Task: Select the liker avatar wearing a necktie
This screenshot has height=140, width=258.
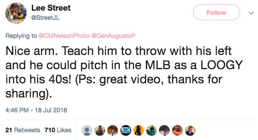Action: pos(112,130)
